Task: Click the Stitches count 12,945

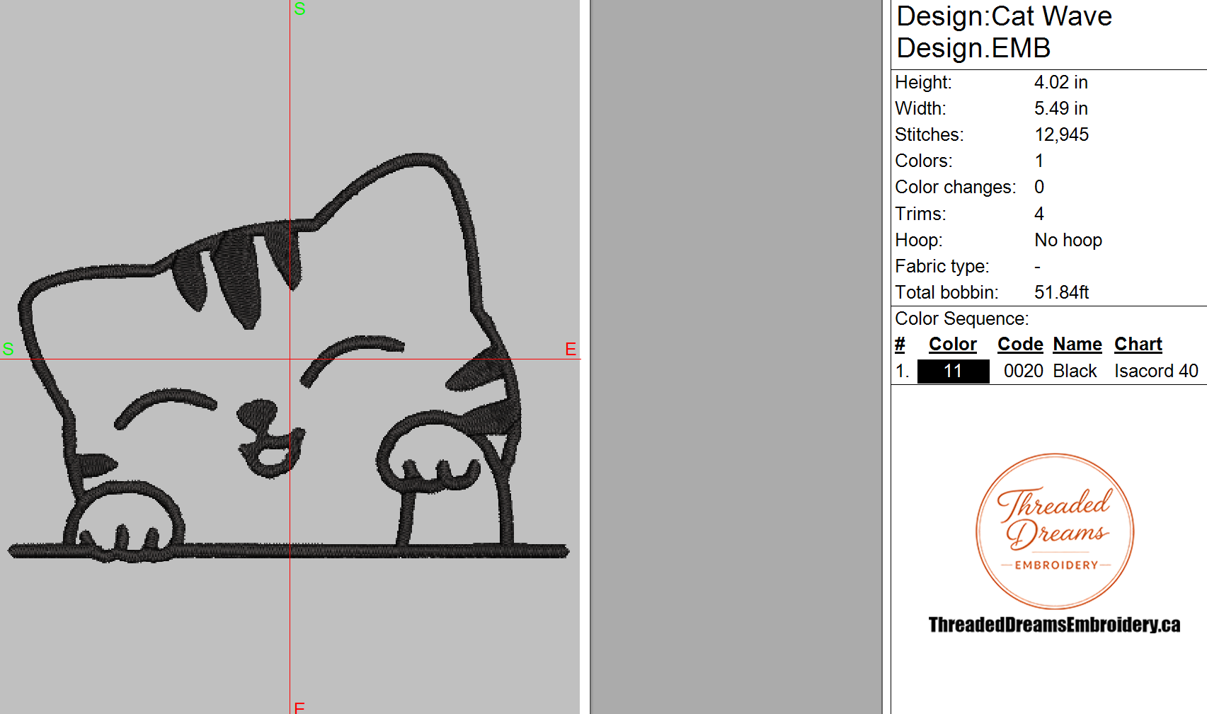Action: (x=1061, y=135)
